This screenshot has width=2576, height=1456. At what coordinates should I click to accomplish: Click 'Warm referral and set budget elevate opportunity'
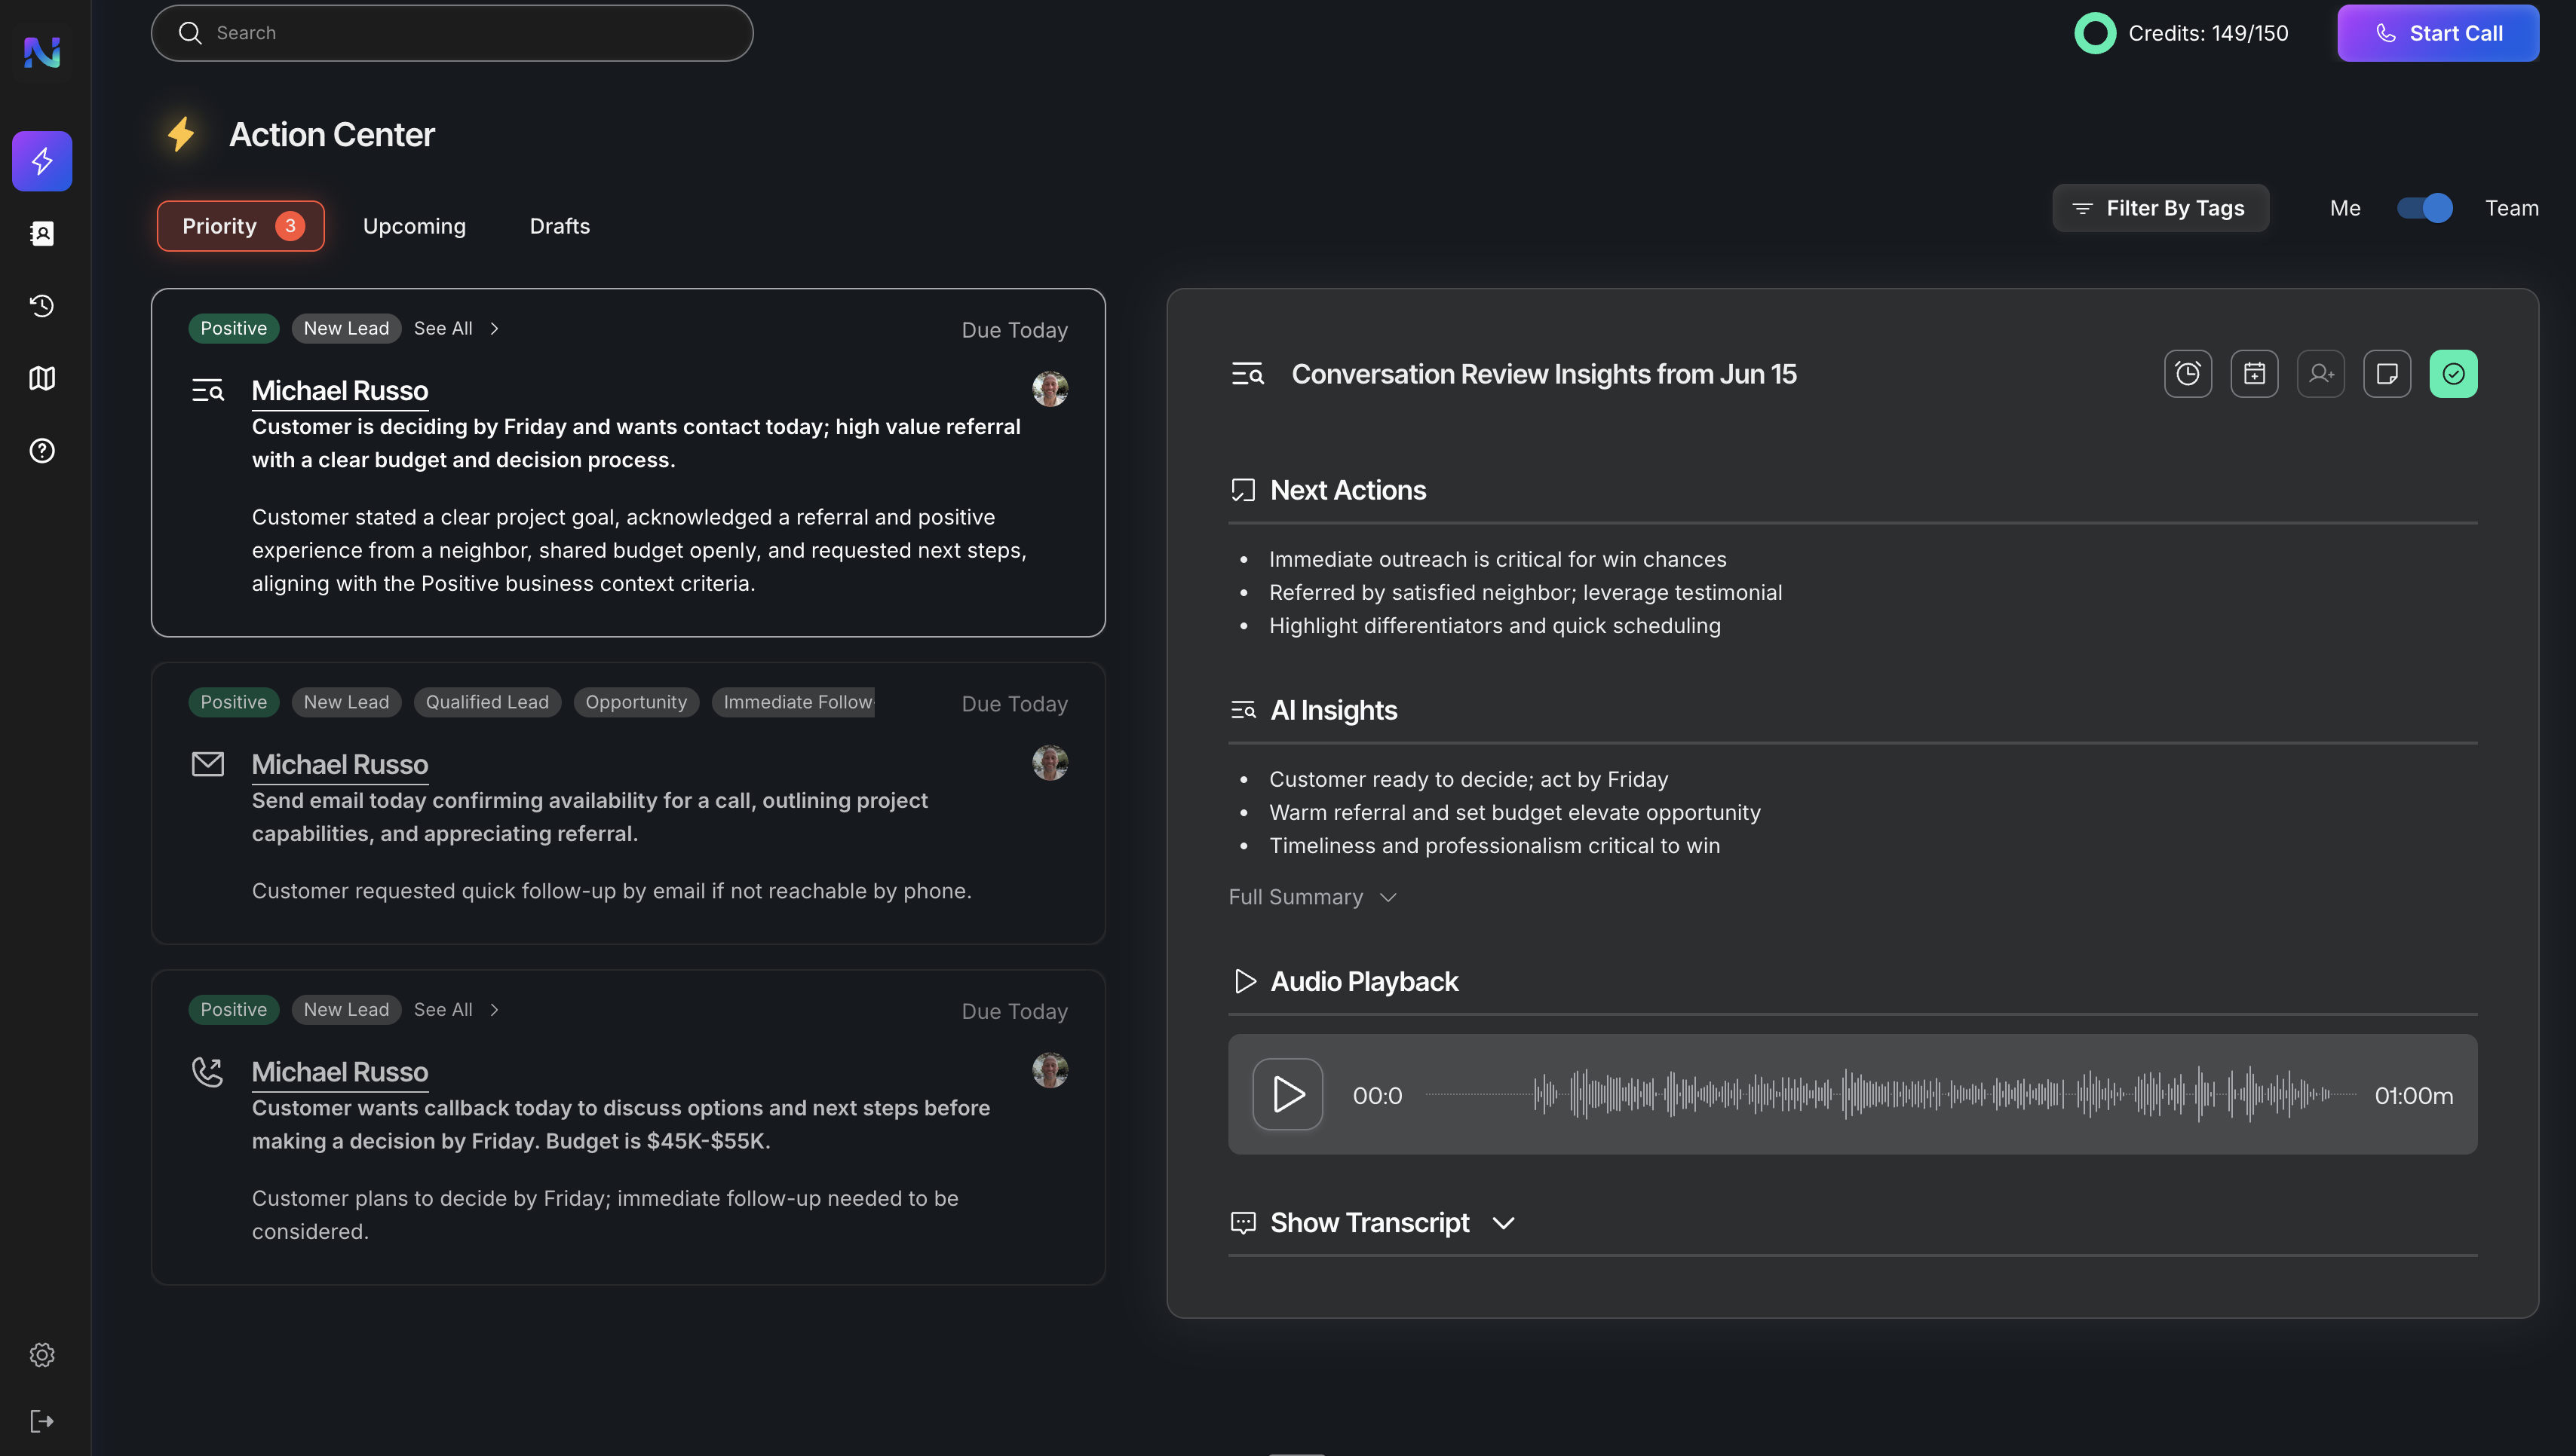click(x=1514, y=812)
